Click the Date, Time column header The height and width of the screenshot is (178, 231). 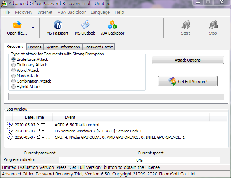click(x=33, y=117)
